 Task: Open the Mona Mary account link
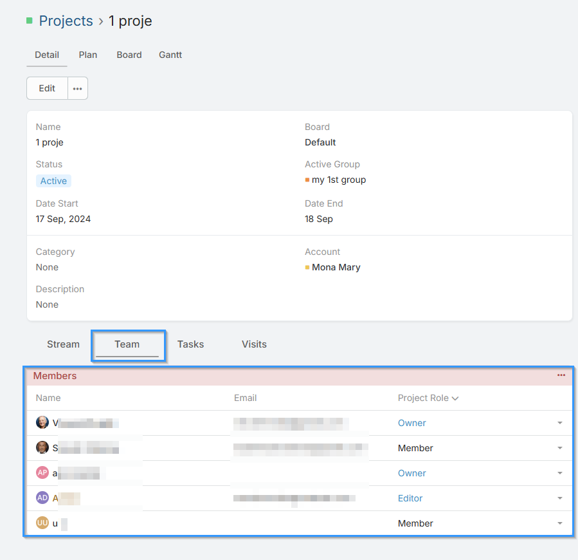(x=336, y=267)
